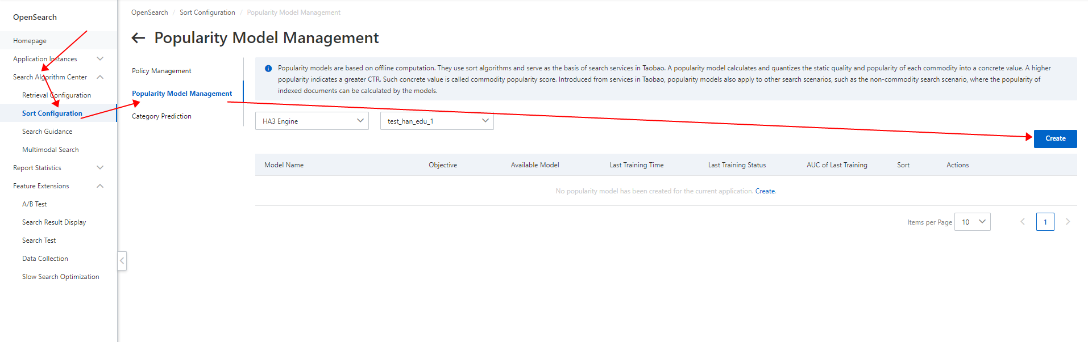
Task: Switch to Popularity Model Management tab
Action: (182, 94)
